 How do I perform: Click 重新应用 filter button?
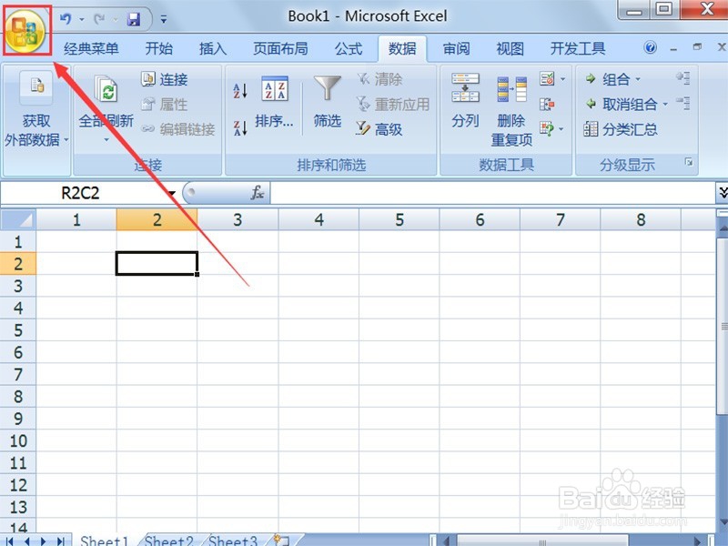coord(393,105)
